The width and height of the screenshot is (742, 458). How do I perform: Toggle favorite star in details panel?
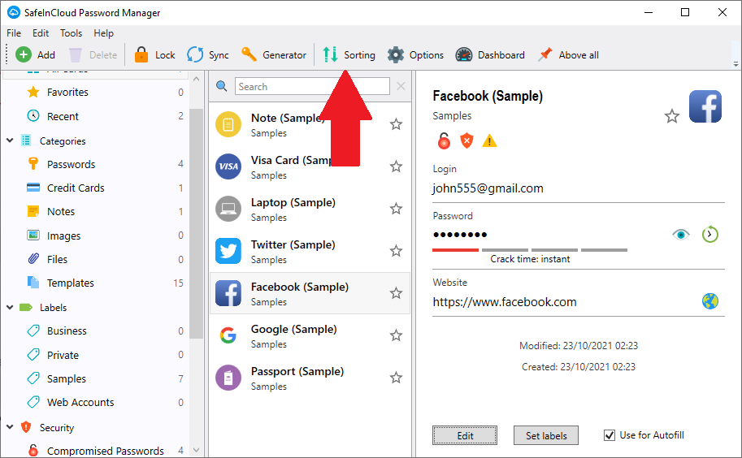[672, 116]
